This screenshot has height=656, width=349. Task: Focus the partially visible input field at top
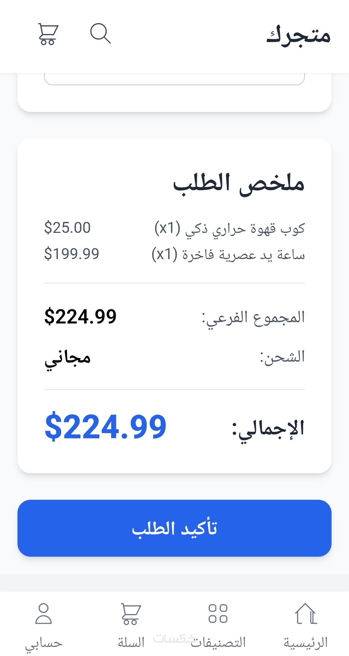(x=174, y=79)
